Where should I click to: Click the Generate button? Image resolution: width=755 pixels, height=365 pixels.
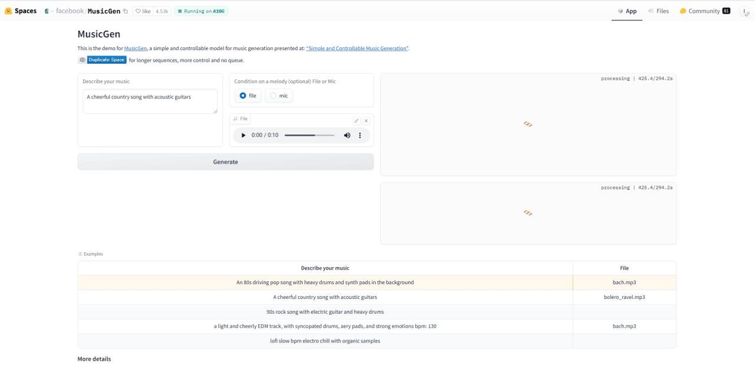pos(225,162)
